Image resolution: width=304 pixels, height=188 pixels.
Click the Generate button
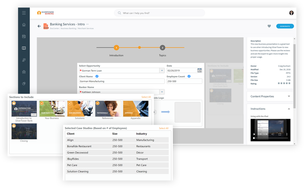coord(285,26)
